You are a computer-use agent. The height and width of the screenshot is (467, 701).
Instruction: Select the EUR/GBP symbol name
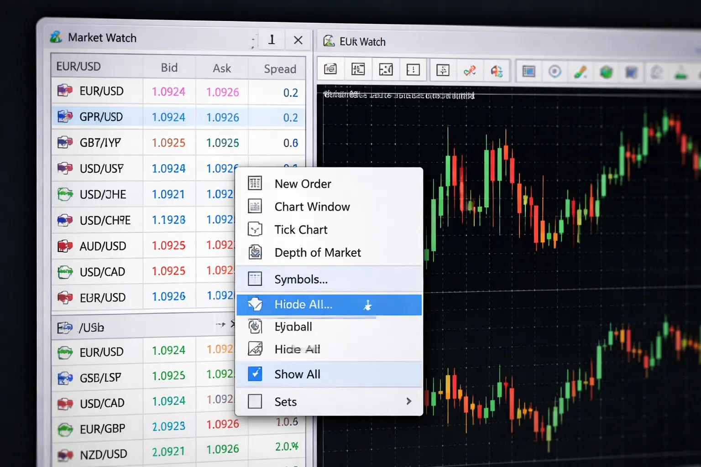pyautogui.click(x=102, y=429)
